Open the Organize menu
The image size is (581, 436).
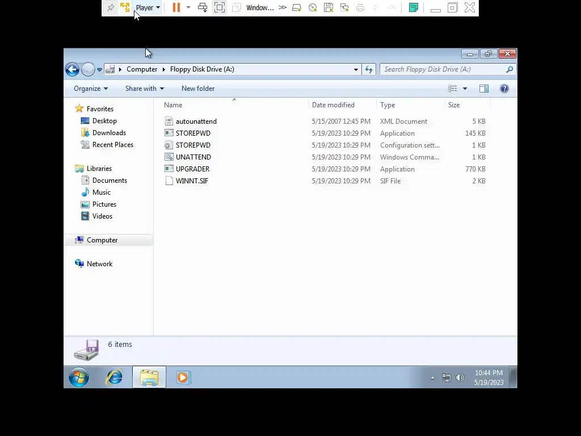pos(91,89)
